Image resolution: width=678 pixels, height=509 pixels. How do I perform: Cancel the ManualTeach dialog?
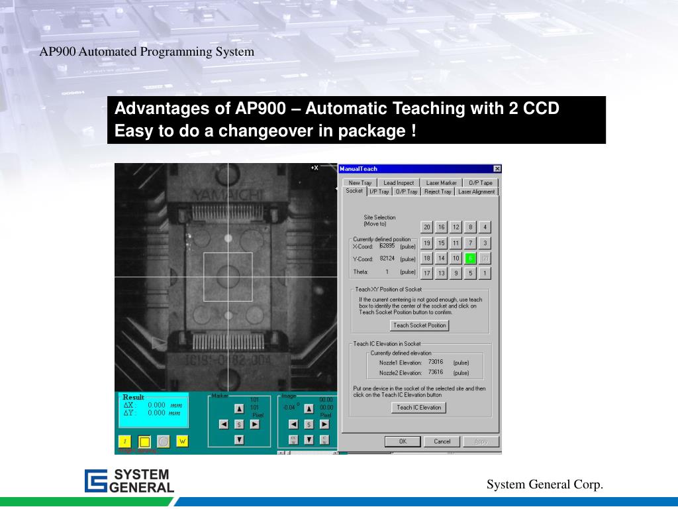click(442, 441)
